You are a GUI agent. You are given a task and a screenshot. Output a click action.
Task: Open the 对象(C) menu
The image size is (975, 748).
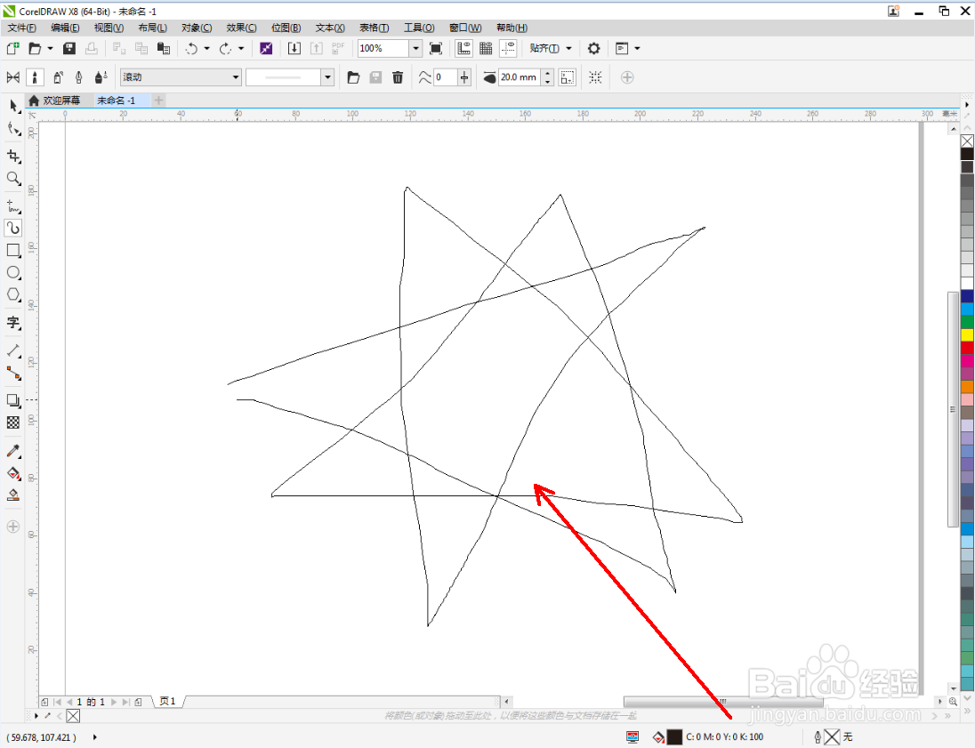click(x=197, y=28)
